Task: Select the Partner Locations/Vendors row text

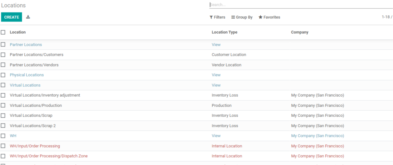Action: click(34, 65)
